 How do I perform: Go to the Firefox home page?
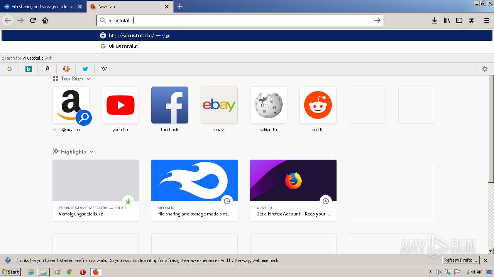pos(45,20)
